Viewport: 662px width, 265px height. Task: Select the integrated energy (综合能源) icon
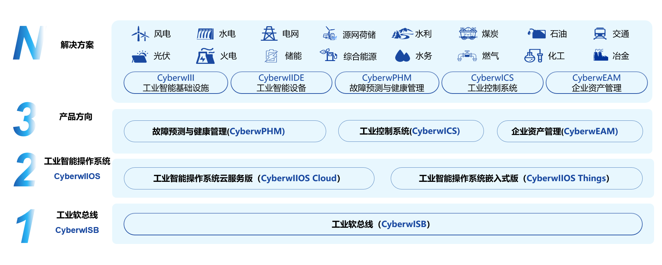point(329,55)
